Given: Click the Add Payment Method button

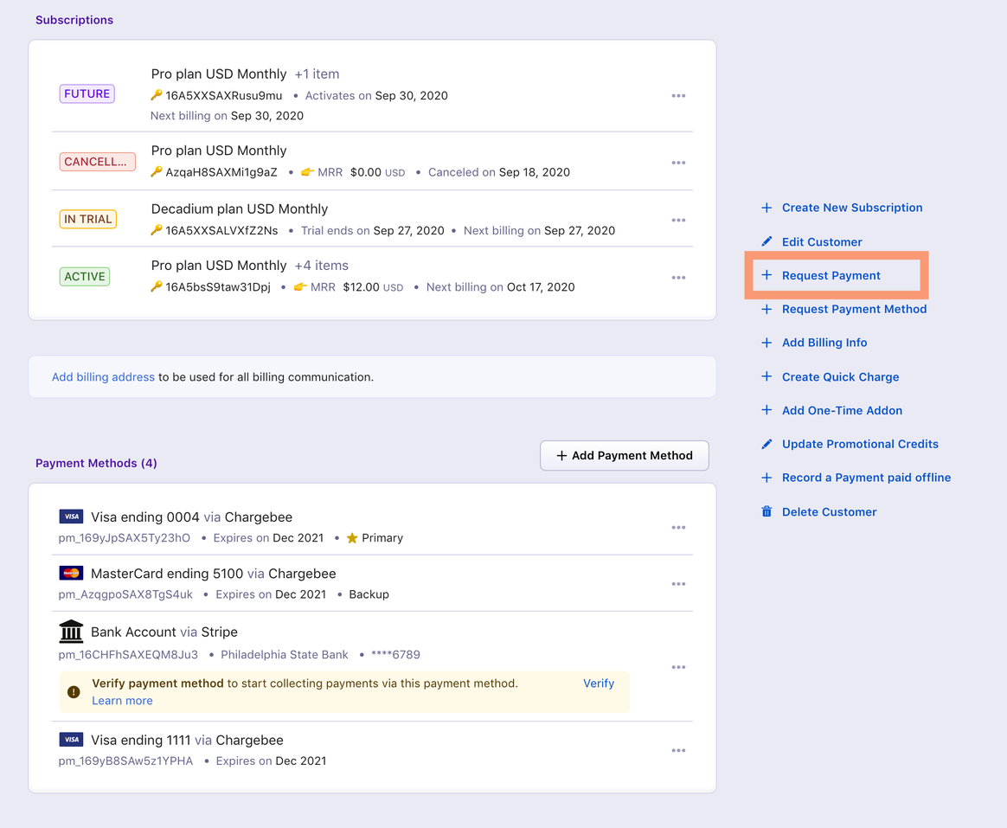Looking at the screenshot, I should click(624, 456).
